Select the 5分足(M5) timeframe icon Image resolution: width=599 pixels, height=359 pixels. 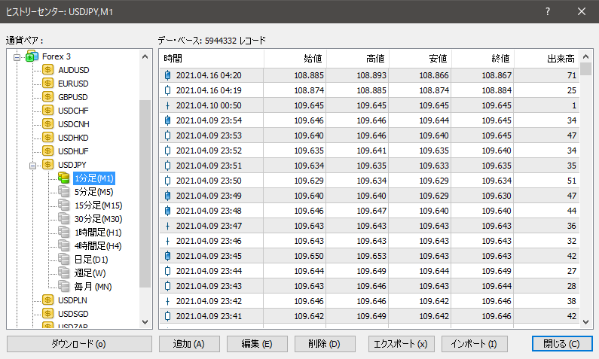(64, 192)
